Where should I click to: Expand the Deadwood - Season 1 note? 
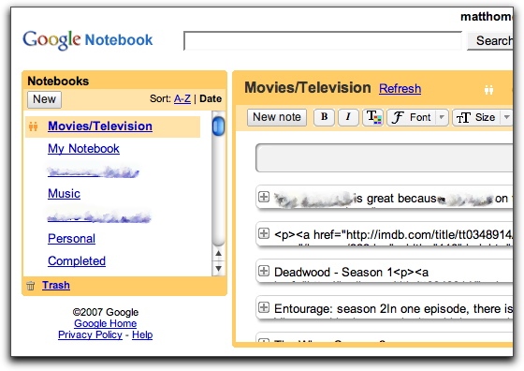[x=264, y=271]
